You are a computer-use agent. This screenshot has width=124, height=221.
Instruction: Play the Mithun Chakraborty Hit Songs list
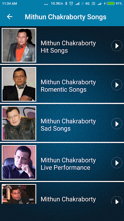point(117,46)
